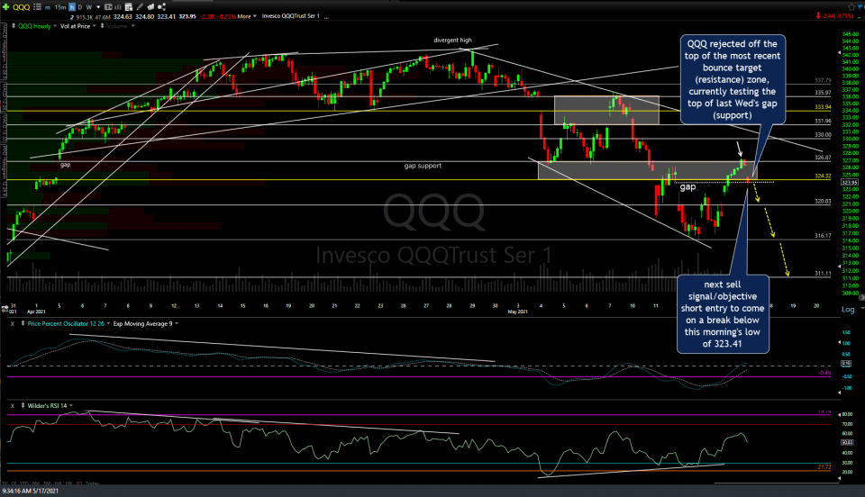Click the May 2021 date axis label
Image resolution: width=865 pixels, height=497 pixels.
click(x=518, y=312)
